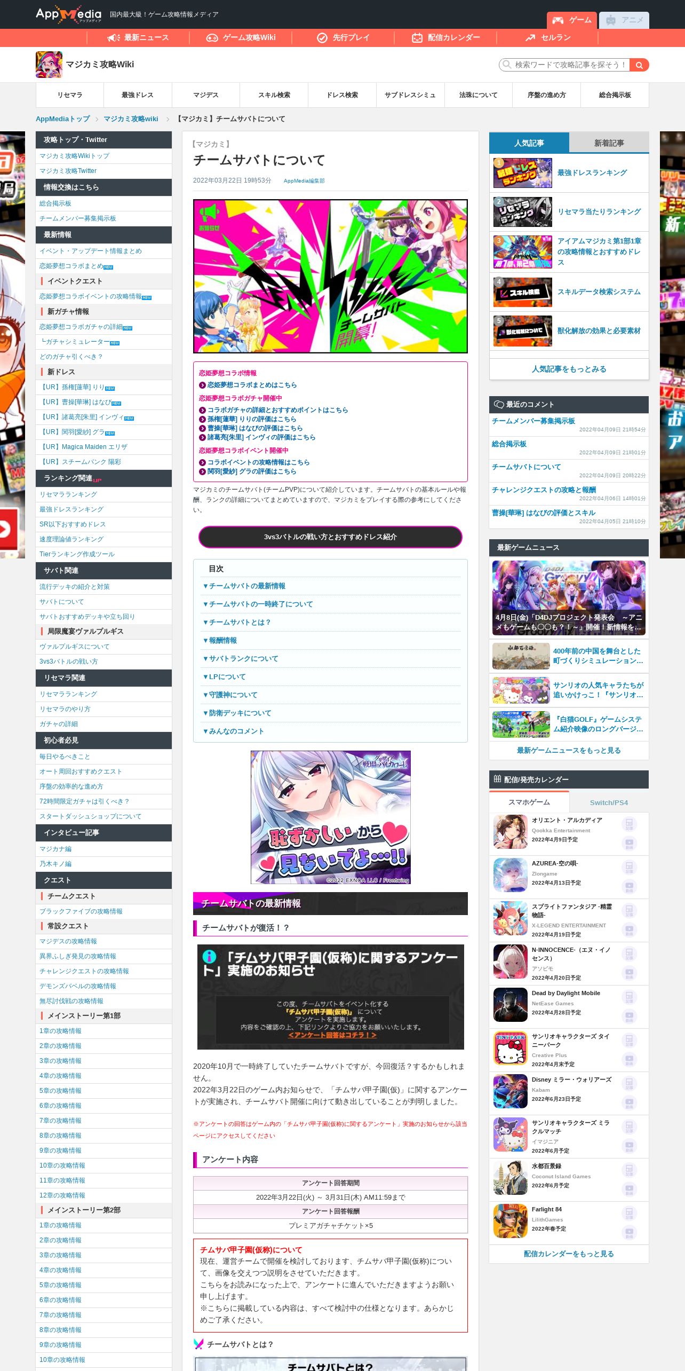
Task: Open sidebar link チームメンバー募集掲示板
Action: point(78,218)
